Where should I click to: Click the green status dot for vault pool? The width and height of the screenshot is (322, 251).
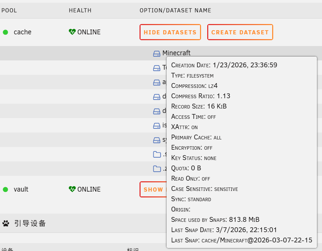click(5, 190)
